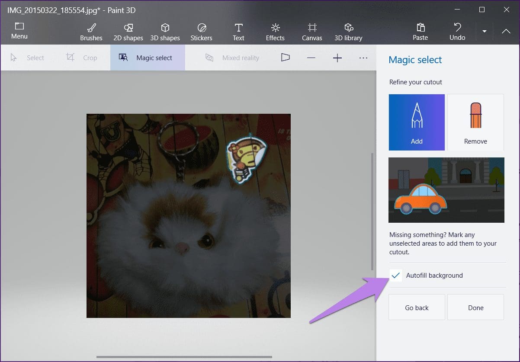Choose the Add refine tool
This screenshot has height=362, width=520.
(x=417, y=122)
